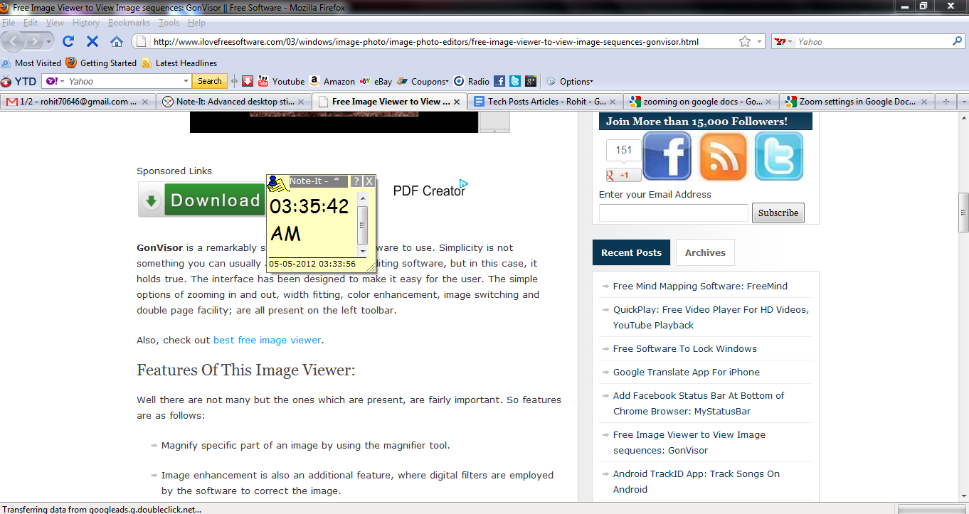Open Note-It help with the ? button
The height and width of the screenshot is (514, 969).
(x=356, y=181)
